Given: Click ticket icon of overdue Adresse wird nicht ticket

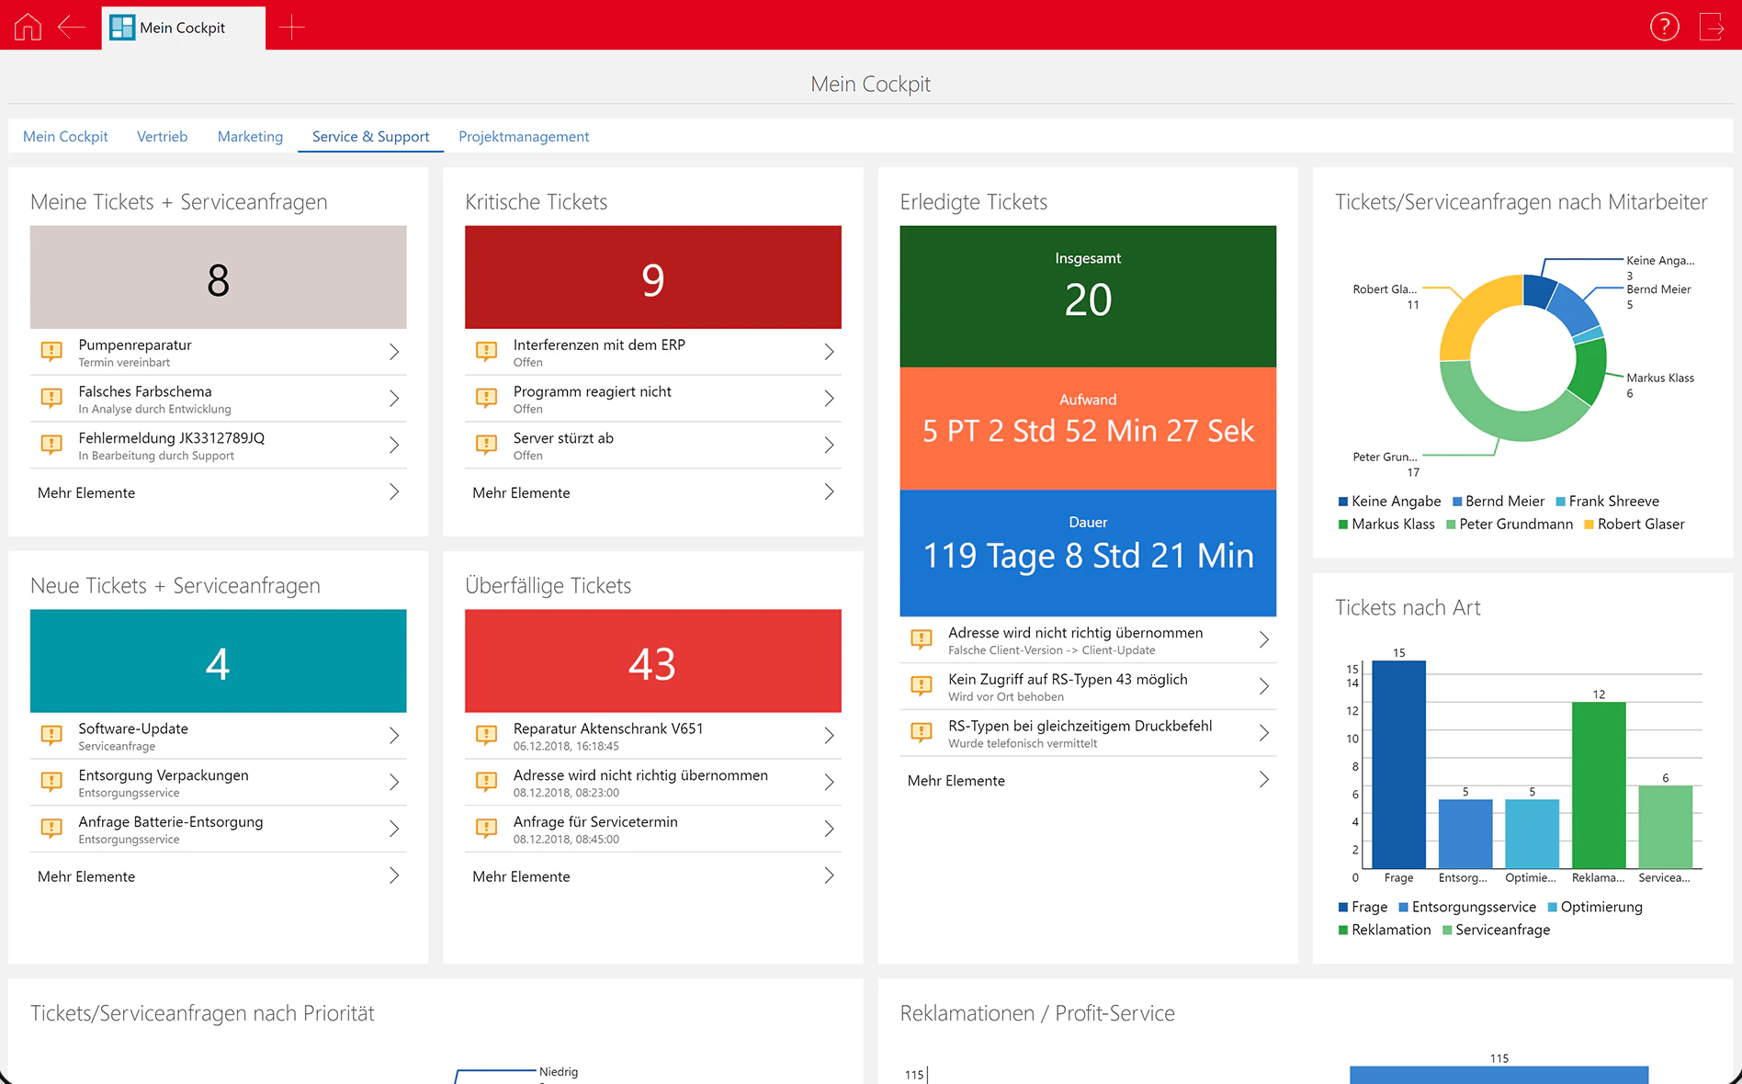Looking at the screenshot, I should pos(487,782).
